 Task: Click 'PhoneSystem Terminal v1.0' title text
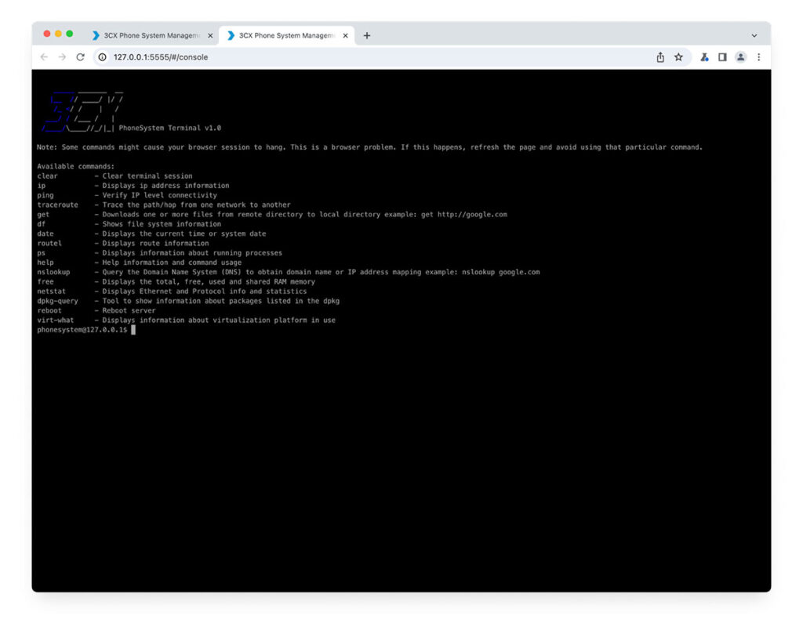tap(170, 129)
